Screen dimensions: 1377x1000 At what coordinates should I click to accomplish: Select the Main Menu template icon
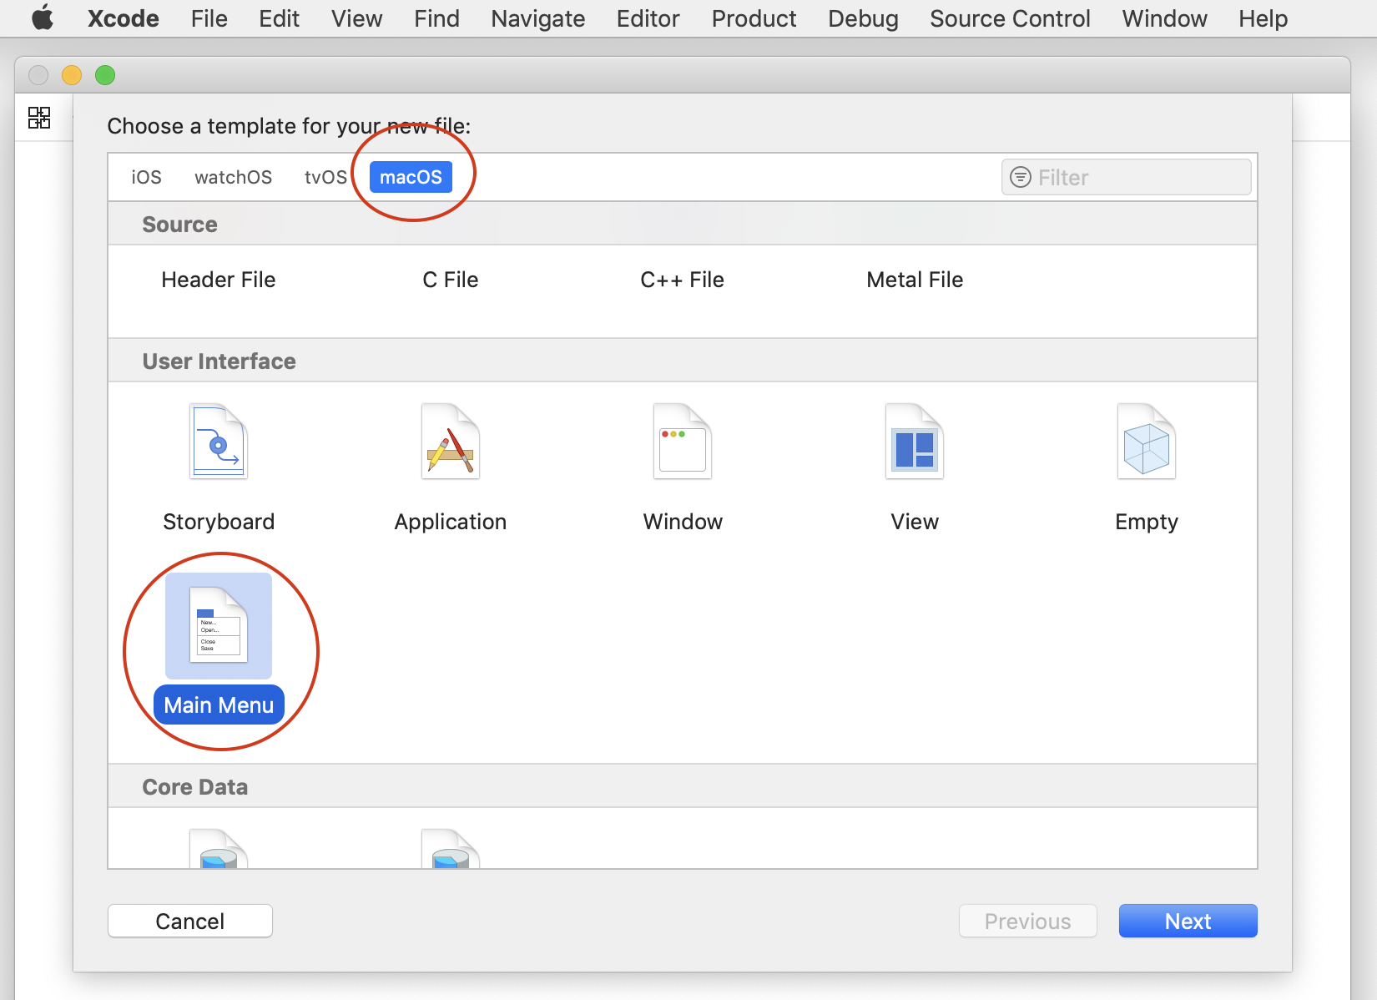tap(219, 626)
